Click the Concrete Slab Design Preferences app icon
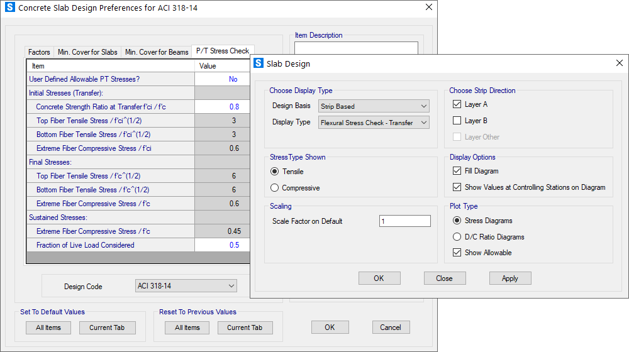 [x=9, y=8]
